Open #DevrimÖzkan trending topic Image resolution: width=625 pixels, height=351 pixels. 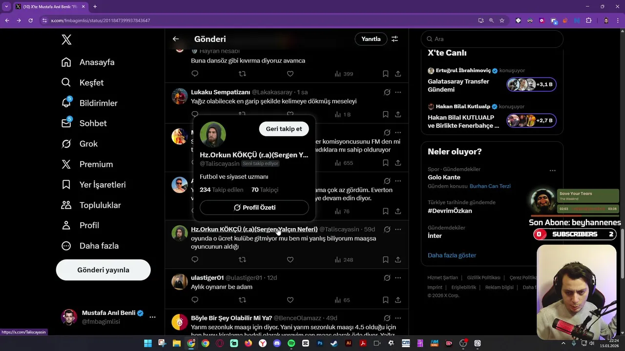click(450, 211)
